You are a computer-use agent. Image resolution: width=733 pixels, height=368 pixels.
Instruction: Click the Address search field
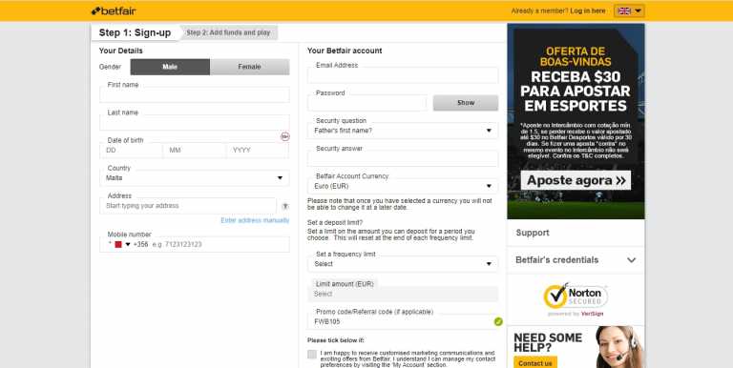[x=188, y=206]
